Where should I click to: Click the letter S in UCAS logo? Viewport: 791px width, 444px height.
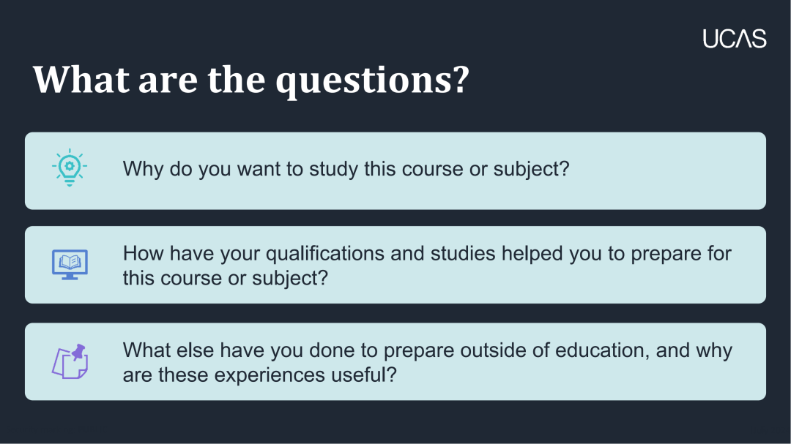coord(760,39)
